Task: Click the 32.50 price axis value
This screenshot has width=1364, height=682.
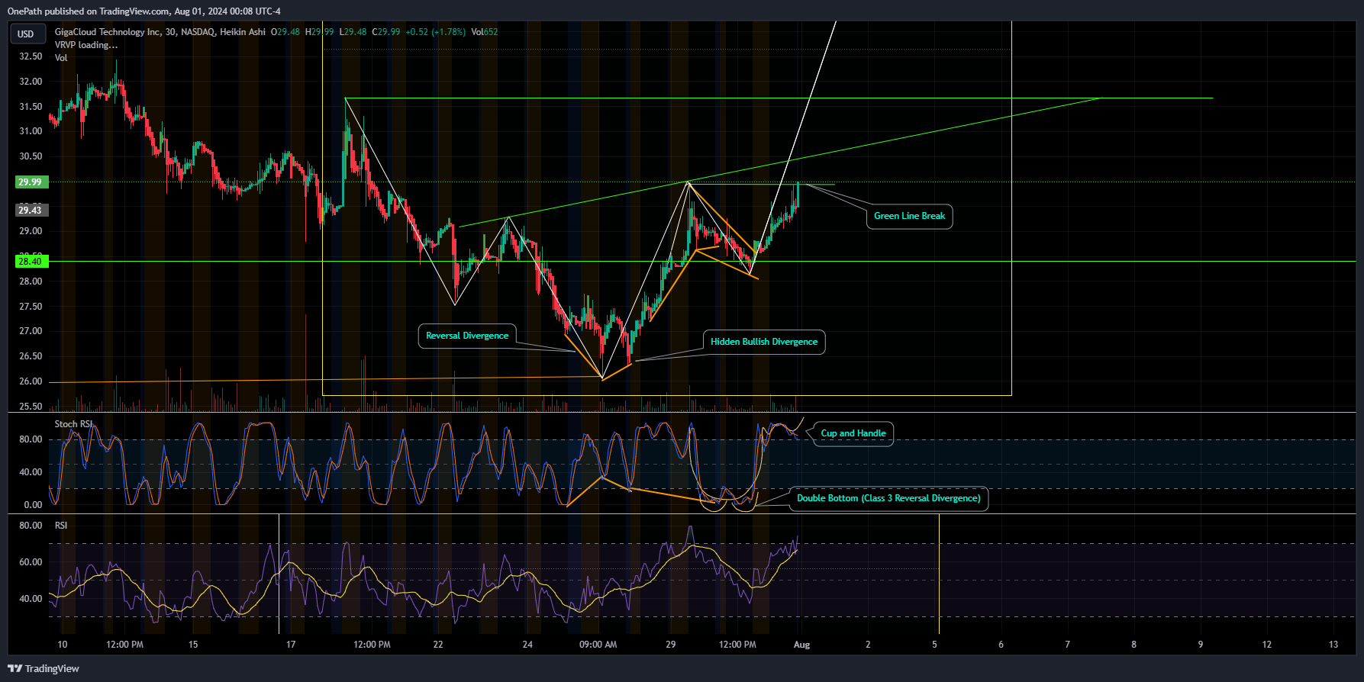Action: [x=31, y=56]
